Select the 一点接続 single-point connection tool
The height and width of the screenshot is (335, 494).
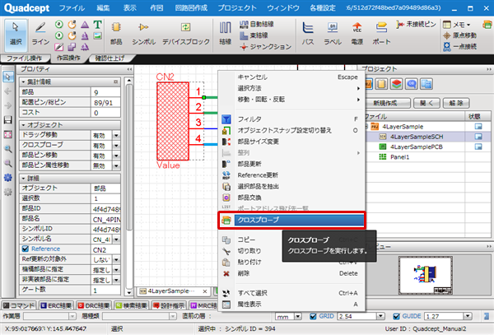coord(459,47)
